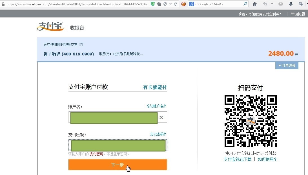The image size is (308, 175).
Task: Expand the 订单详情 order details
Action: (x=287, y=66)
